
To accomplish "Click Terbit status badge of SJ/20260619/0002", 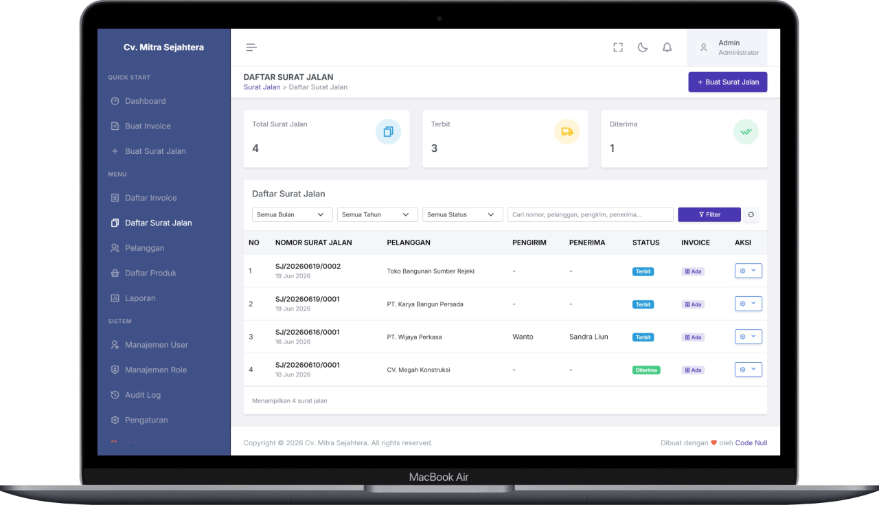I will (643, 271).
